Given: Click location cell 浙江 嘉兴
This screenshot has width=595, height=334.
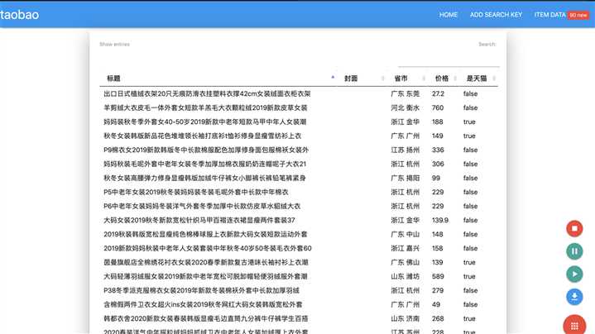Looking at the screenshot, I should [405, 248].
